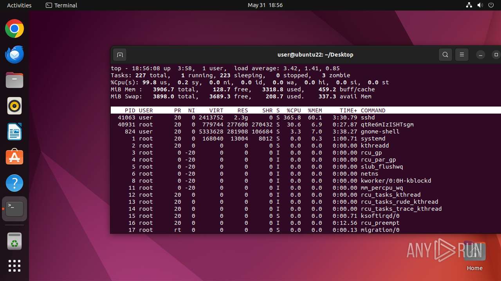
Task: Click the Terminal title user@ubuntu22: ~/Desktop
Action: 315,55
